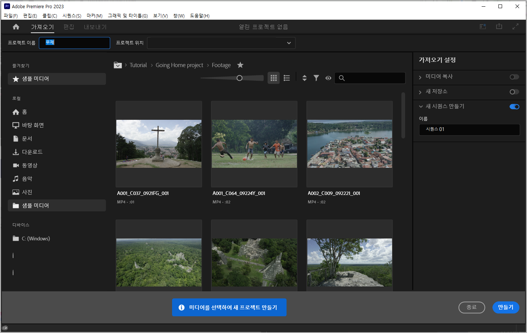Click the media browser vertical scrollbar
Image resolution: width=527 pixels, height=333 pixels.
pos(403,115)
